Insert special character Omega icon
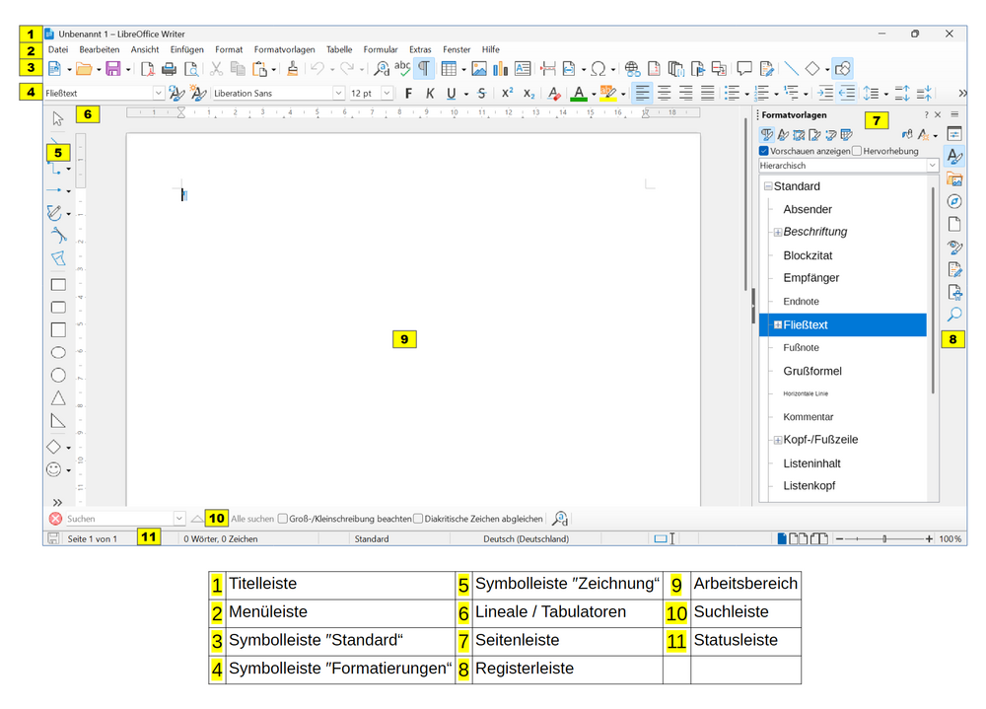986x709 pixels. (x=599, y=69)
